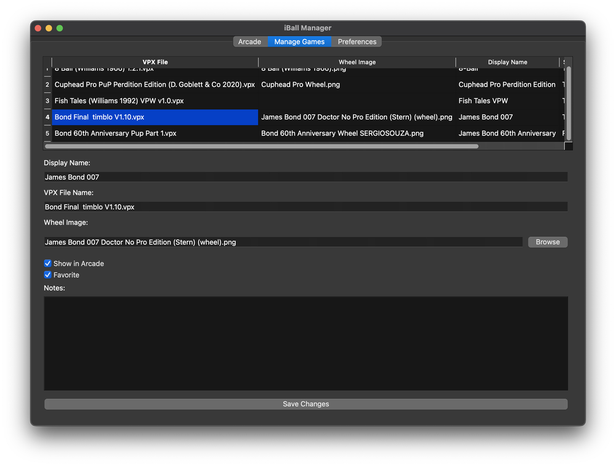
Task: Uncheck the Favorite checkbox
Action: [x=47, y=275]
